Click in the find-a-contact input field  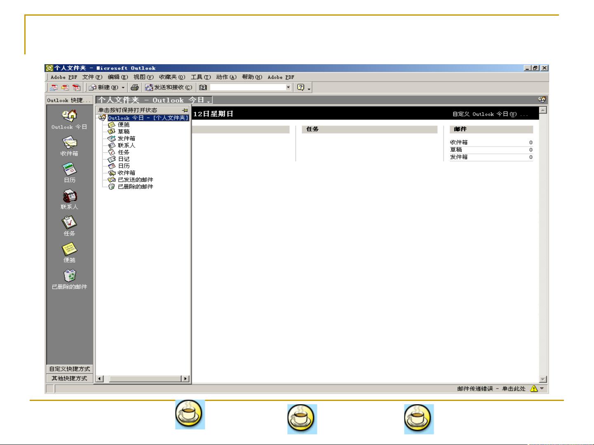[x=247, y=87]
